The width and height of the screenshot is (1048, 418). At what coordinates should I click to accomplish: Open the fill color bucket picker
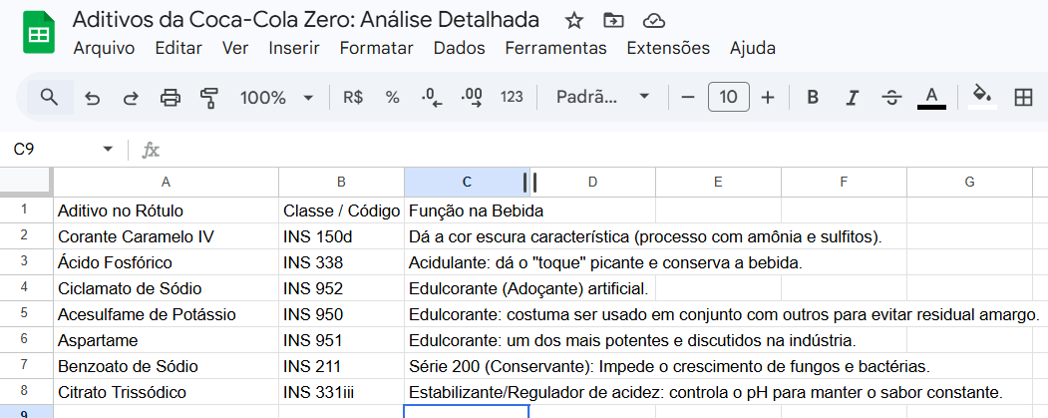pyautogui.click(x=982, y=97)
